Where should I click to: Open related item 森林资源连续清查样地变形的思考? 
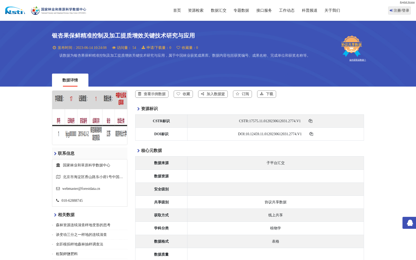83,225
